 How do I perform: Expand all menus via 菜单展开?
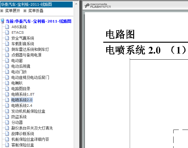[13, 11]
